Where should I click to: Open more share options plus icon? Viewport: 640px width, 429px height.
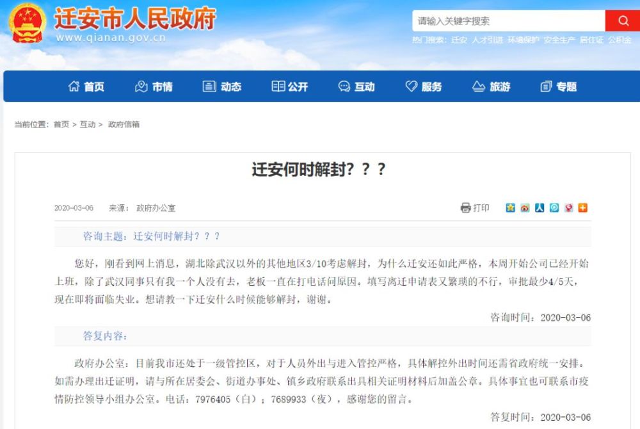coord(583,207)
